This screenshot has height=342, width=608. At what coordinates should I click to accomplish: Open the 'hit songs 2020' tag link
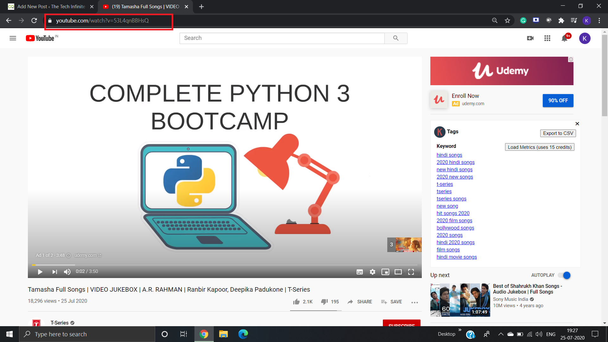coord(453,213)
